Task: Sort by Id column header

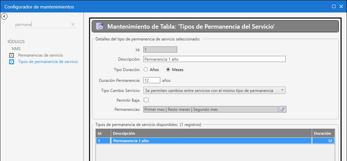Action: (103, 133)
